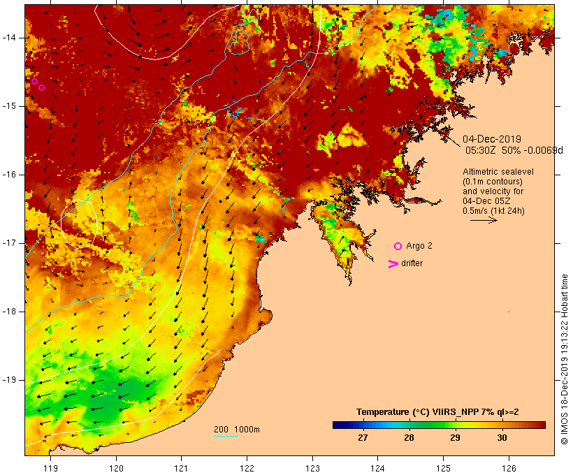Click the IMOS copyright timestamp text
573x475 pixels.
point(564,359)
